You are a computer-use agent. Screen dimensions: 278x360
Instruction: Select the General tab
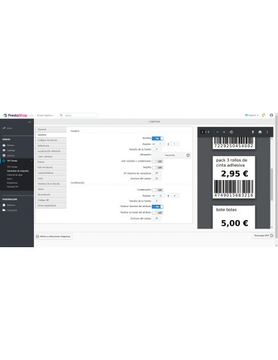50,129
